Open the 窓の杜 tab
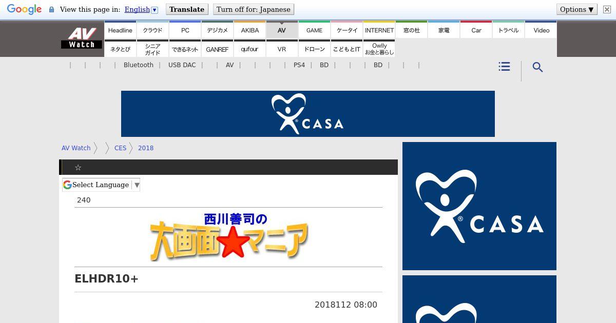This screenshot has width=616, height=323. tap(411, 30)
